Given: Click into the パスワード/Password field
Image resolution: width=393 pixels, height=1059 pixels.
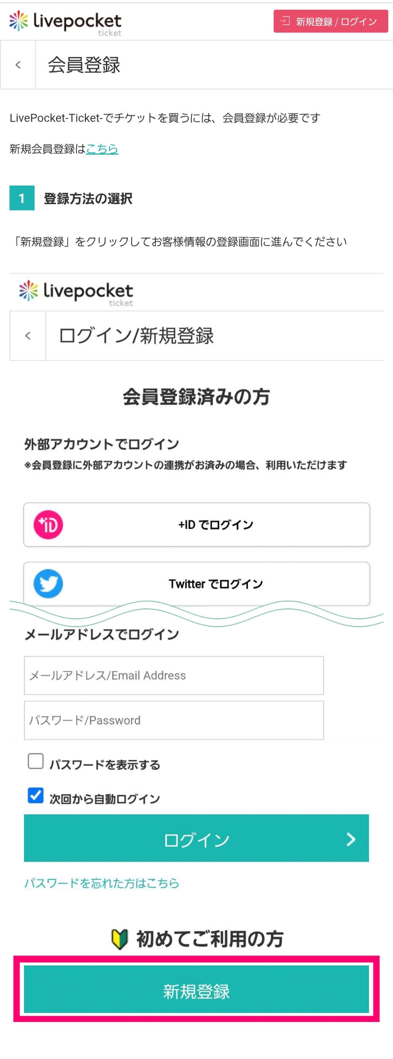Looking at the screenshot, I should [x=174, y=720].
